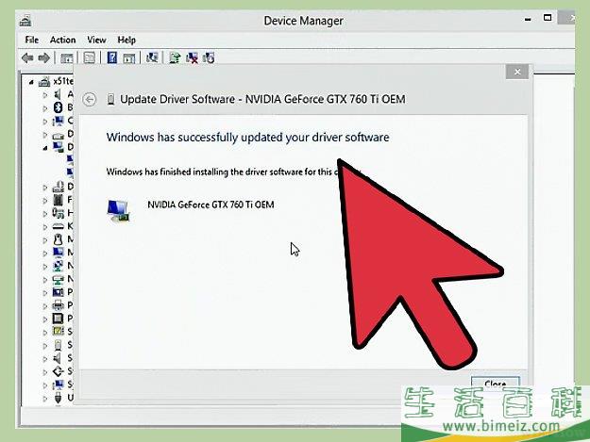Click the Close button in the driver dialog
590x442 pixels.
[496, 383]
